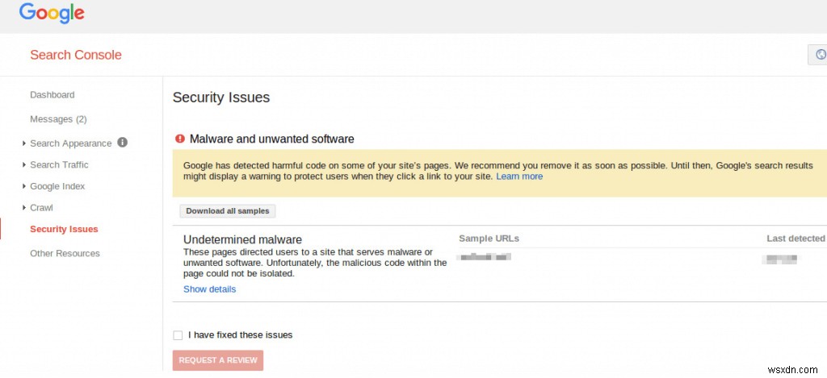
Task: Expand the Google Index section arrow
Action: click(x=24, y=186)
